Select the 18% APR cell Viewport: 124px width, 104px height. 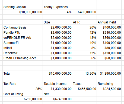(x=84, y=37)
